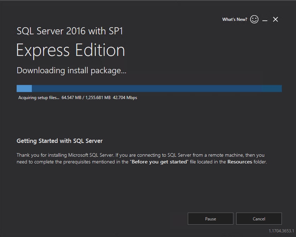Click the "Downloading install package..." status text
Screen dimensions: 296x237
pyautogui.click(x=71, y=70)
